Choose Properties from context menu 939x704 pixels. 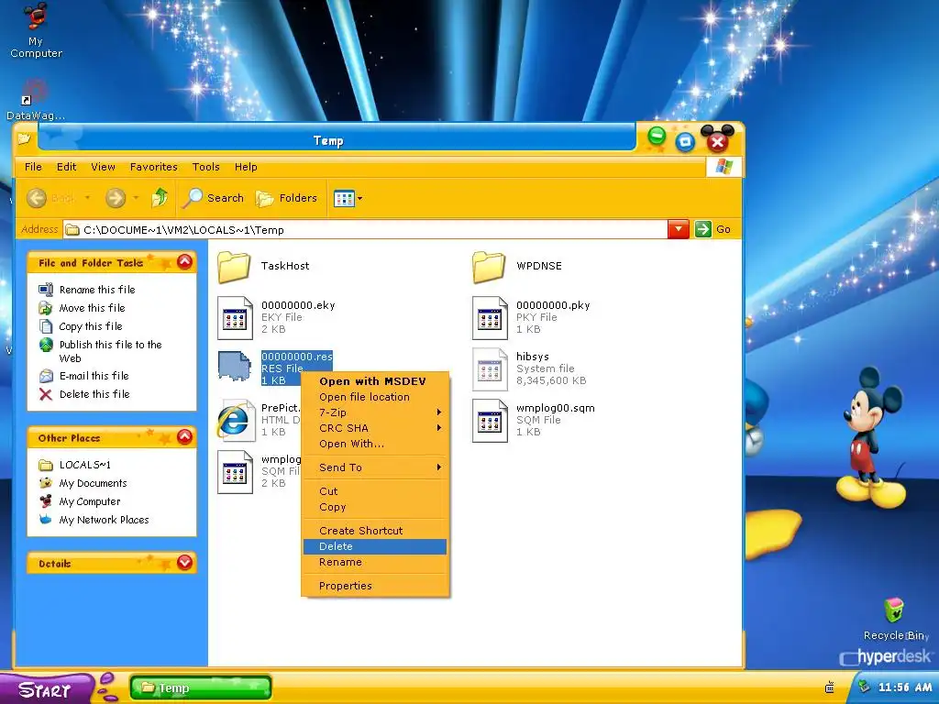point(375,586)
